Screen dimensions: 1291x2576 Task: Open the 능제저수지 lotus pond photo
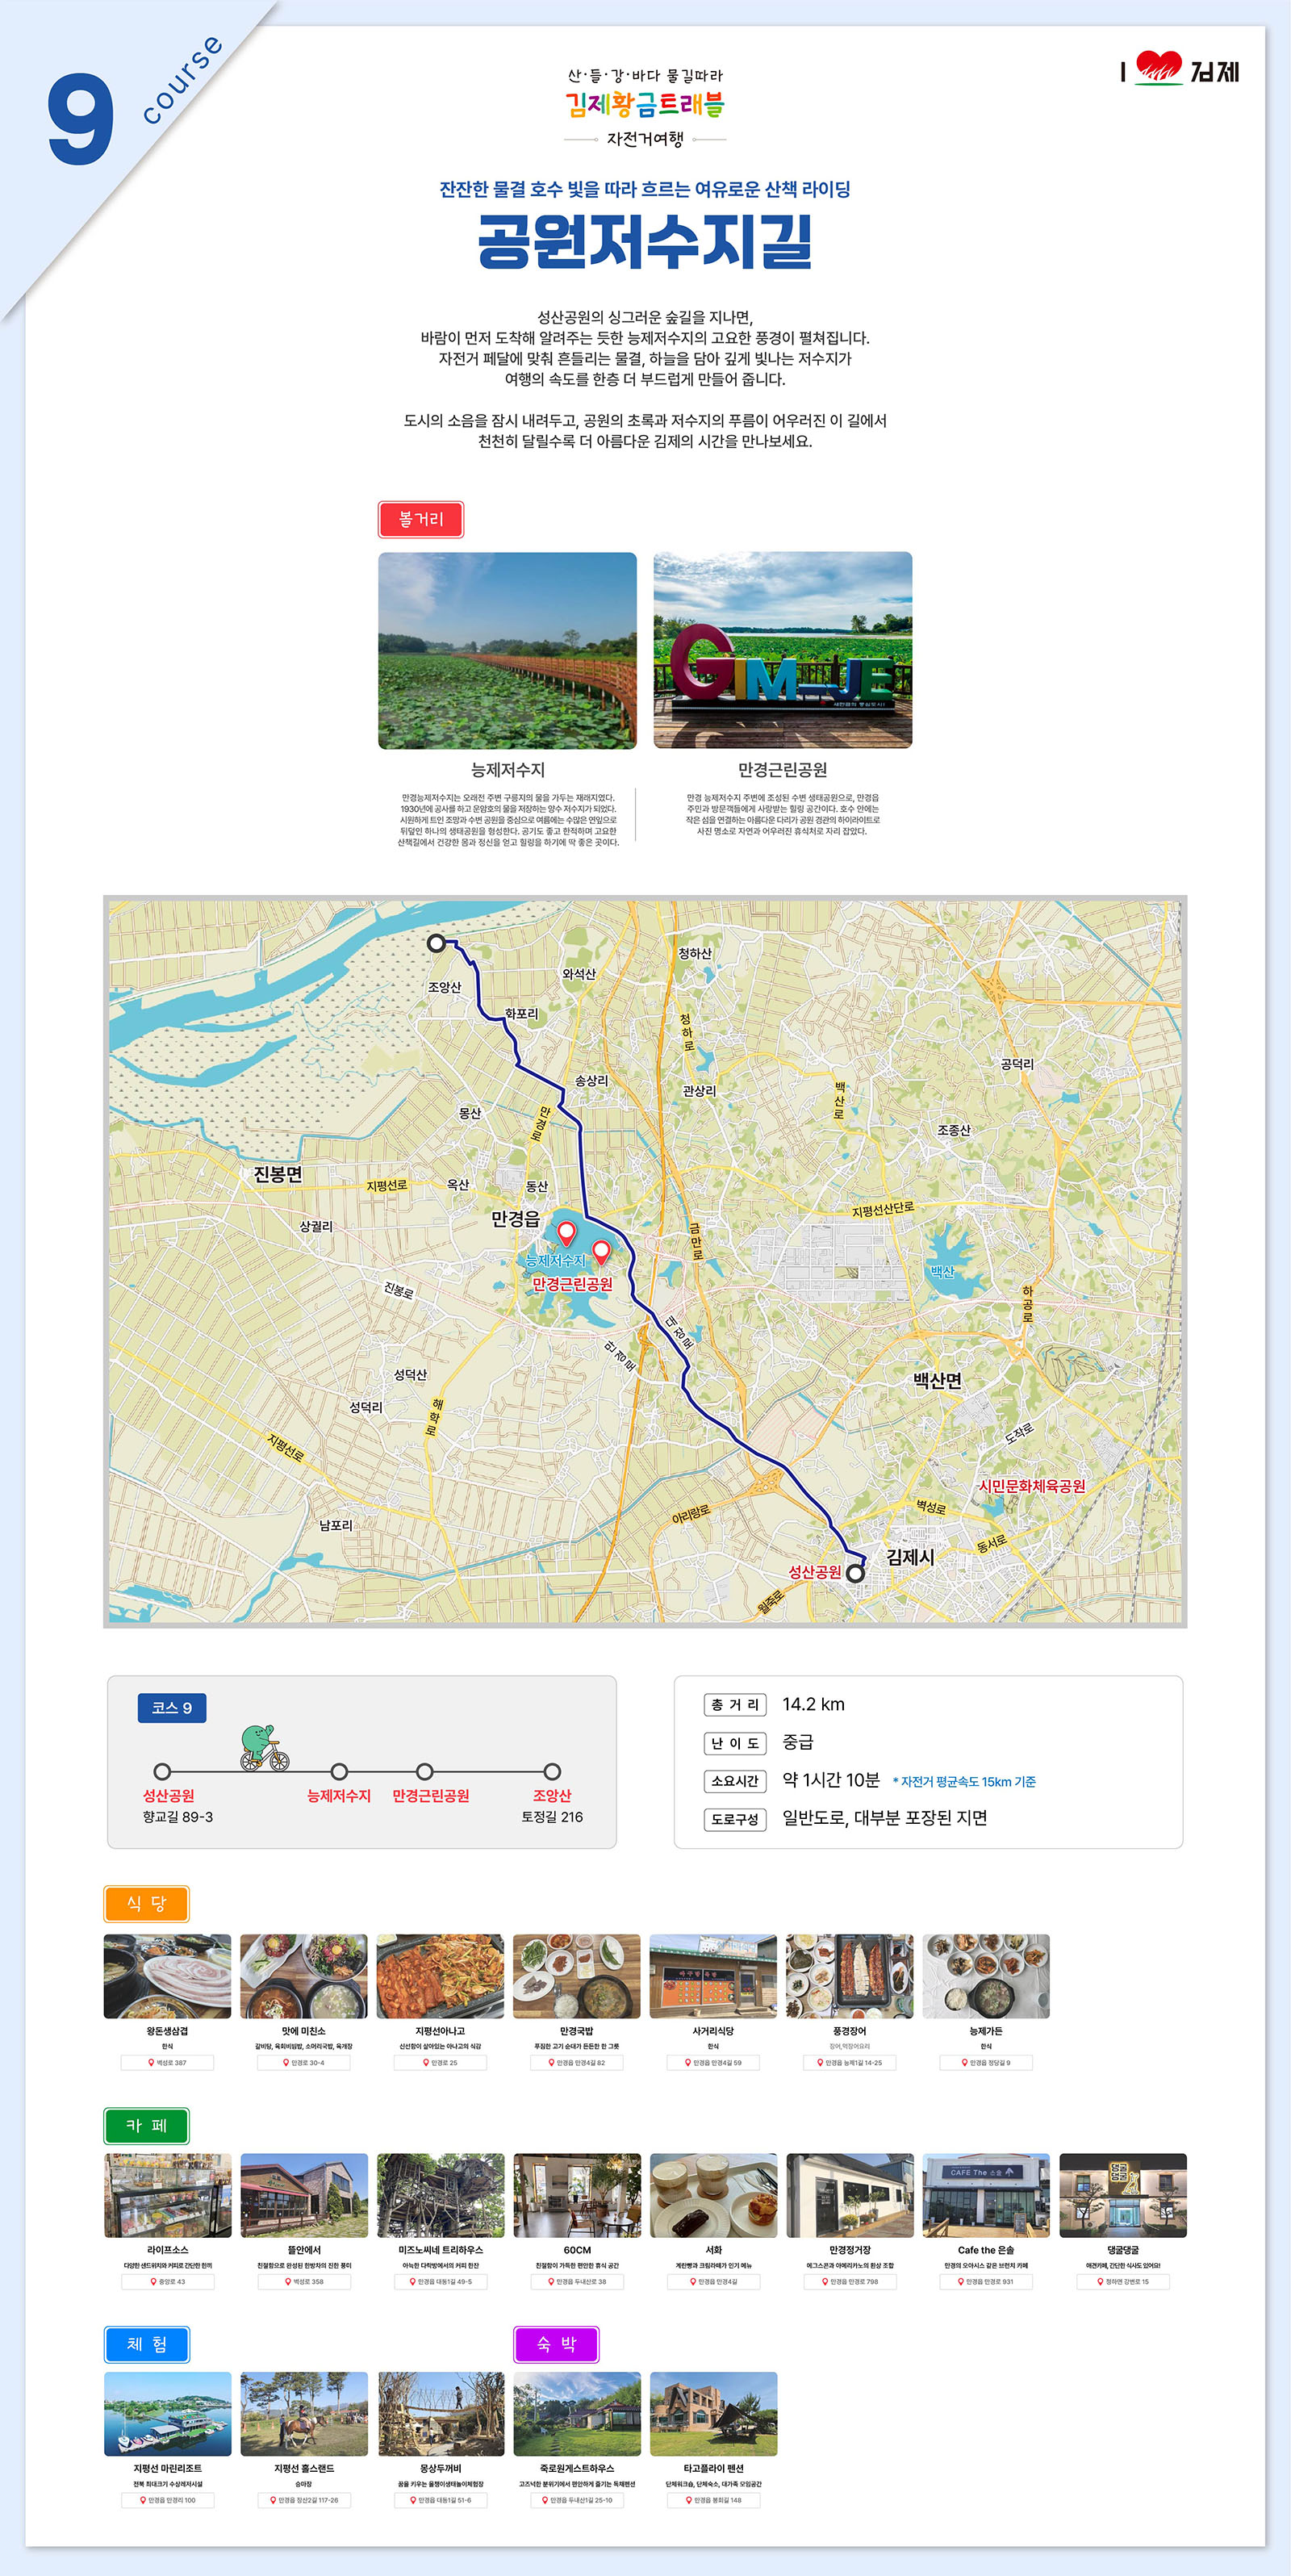click(507, 650)
